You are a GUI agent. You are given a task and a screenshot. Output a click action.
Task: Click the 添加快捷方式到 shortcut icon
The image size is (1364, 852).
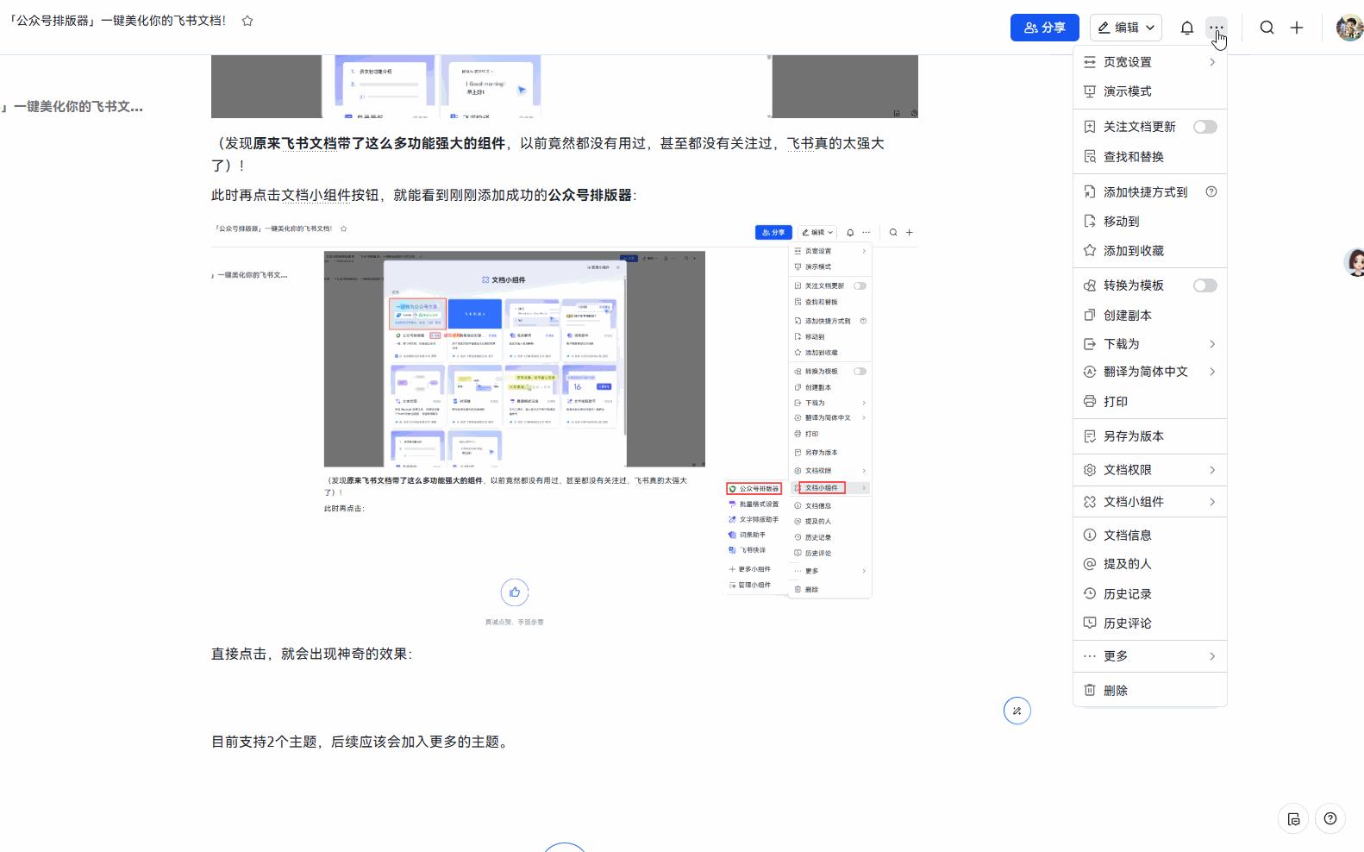point(1090,192)
